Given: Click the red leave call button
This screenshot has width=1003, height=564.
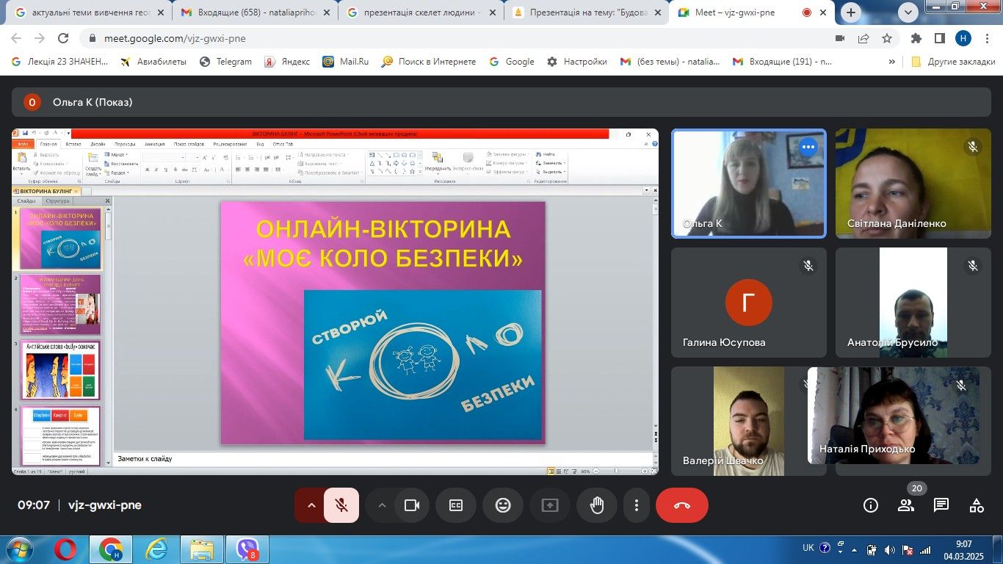Looking at the screenshot, I should [681, 505].
